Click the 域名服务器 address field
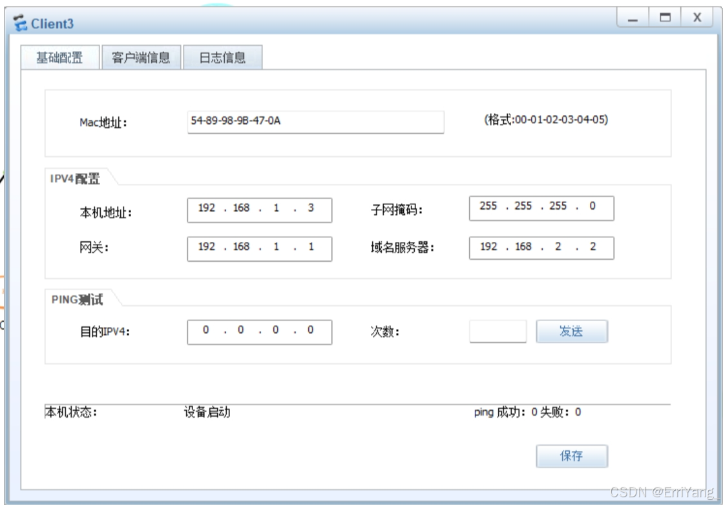This screenshot has height=505, width=723. click(x=541, y=248)
